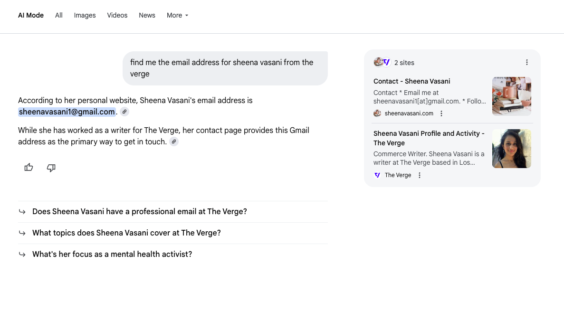Click the citation link icon beside the email address
The width and height of the screenshot is (564, 311).
coord(124,111)
